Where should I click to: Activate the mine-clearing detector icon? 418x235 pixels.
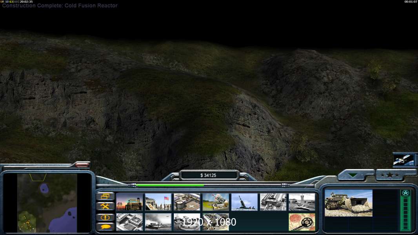(x=302, y=222)
